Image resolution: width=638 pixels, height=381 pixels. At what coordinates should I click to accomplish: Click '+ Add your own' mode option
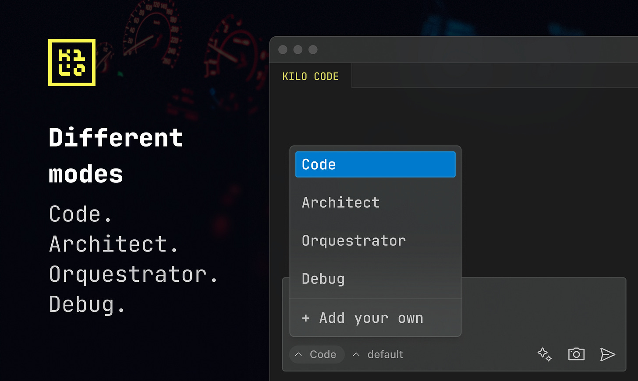coord(376,318)
